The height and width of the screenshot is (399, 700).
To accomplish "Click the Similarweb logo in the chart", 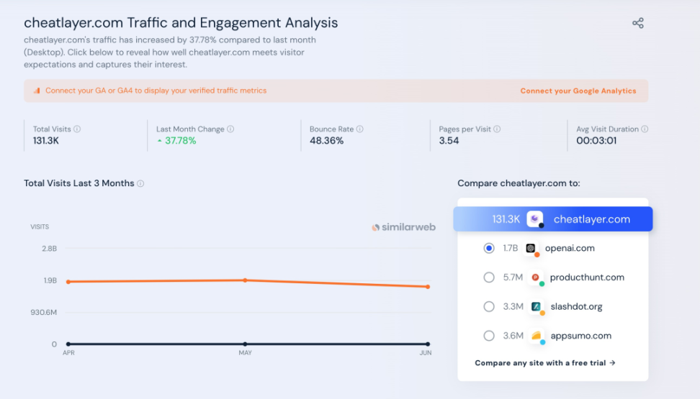I will pos(403,227).
